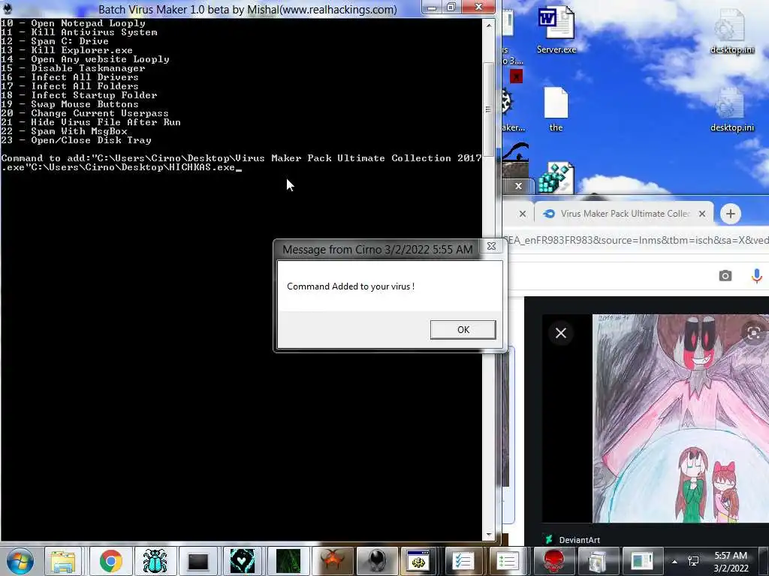Open the red skull app in taskbar
This screenshot has width=769, height=576.
click(553, 561)
